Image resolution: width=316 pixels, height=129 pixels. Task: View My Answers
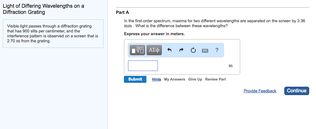(x=175, y=79)
